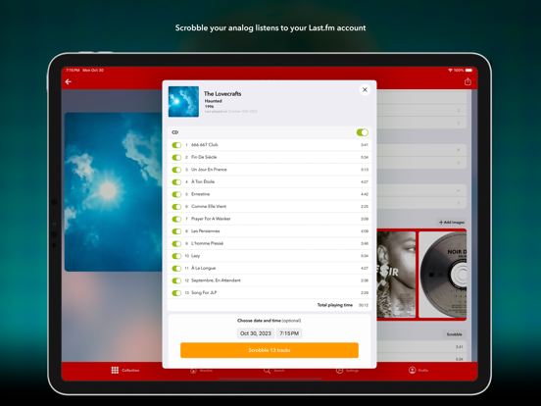541x406 pixels.
Task: Open the Oct 30, 2023 date picker
Action: (x=256, y=333)
